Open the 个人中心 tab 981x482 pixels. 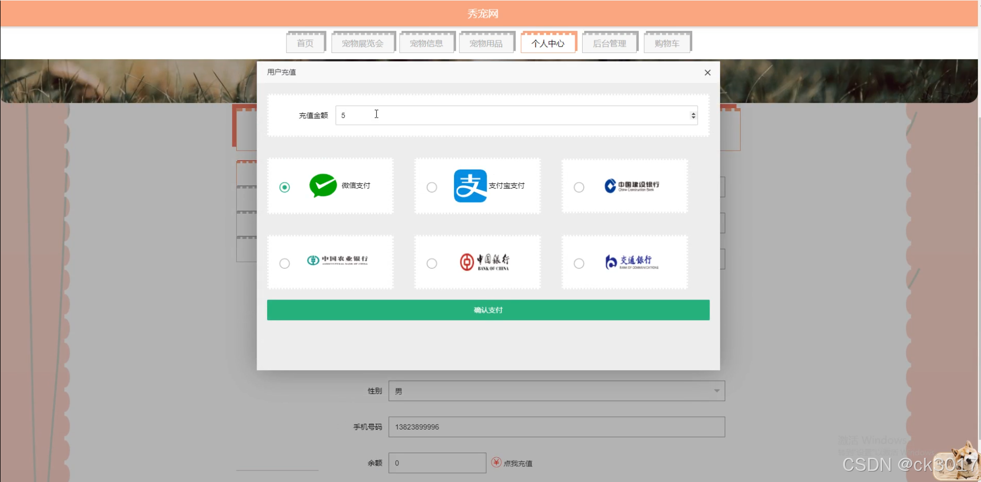[548, 43]
